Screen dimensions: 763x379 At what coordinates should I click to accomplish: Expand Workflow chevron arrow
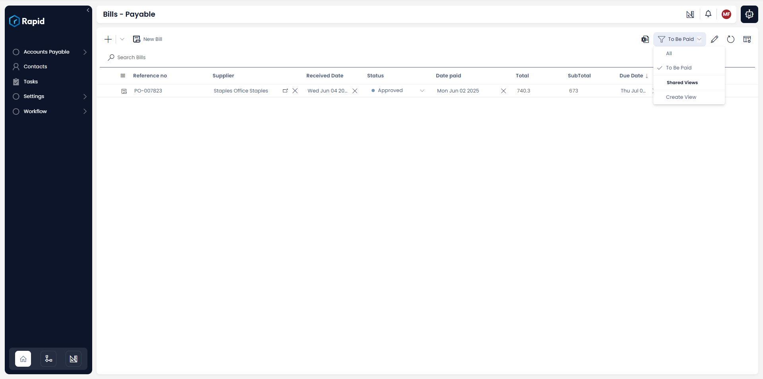click(x=85, y=112)
